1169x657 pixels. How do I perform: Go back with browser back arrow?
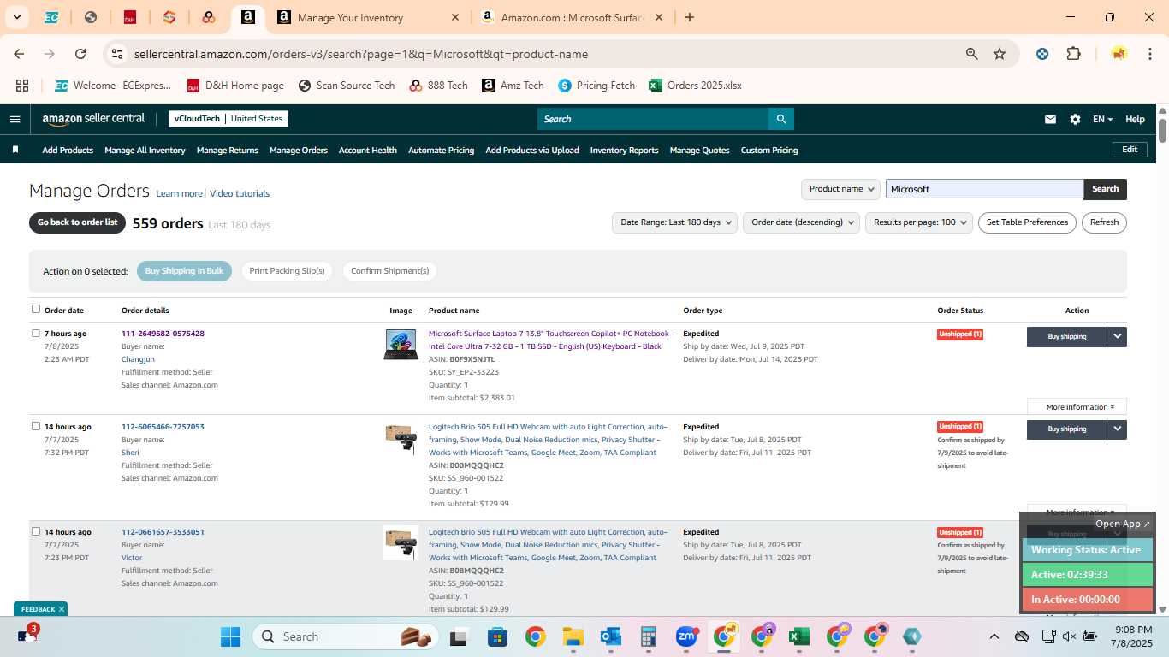point(19,54)
